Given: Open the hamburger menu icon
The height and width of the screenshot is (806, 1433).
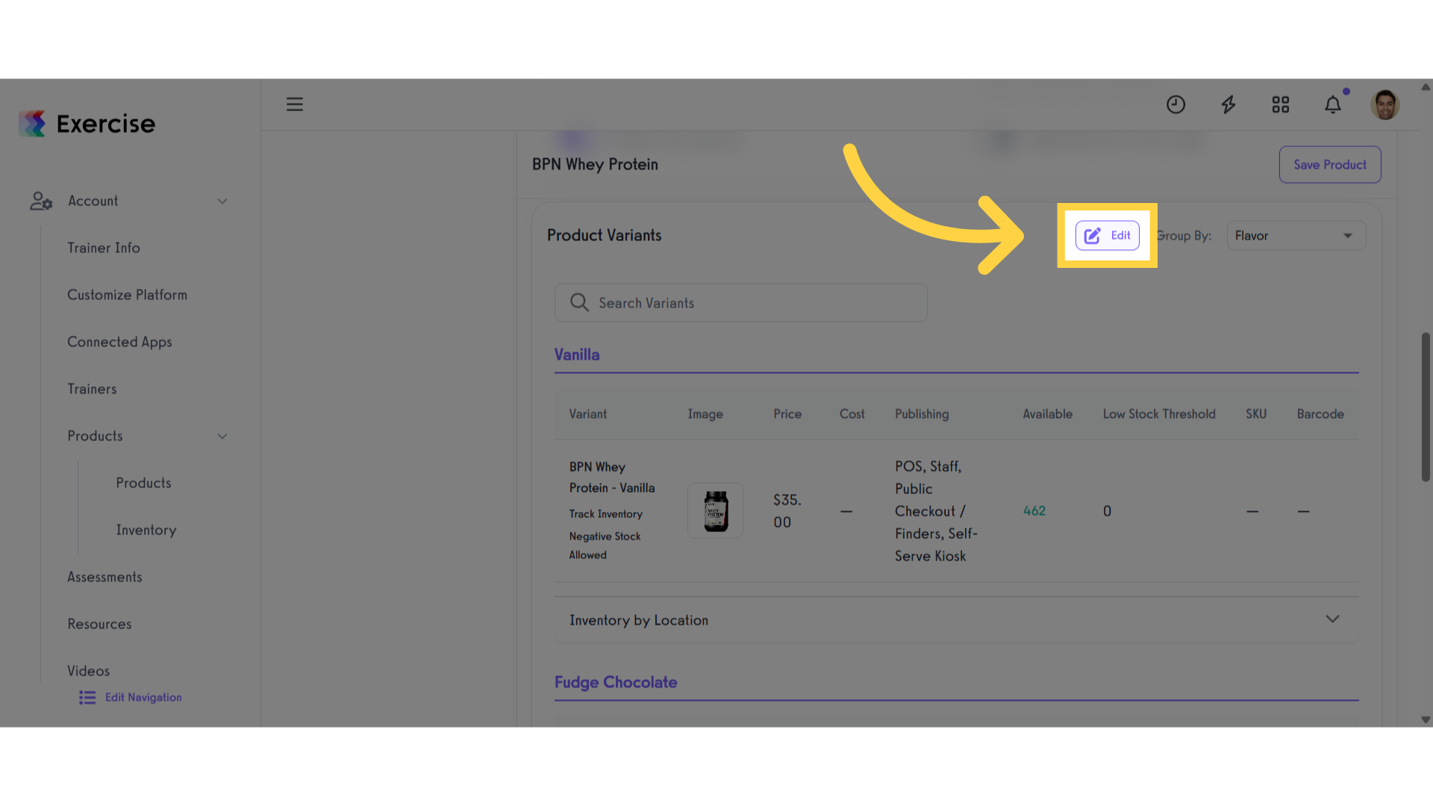Looking at the screenshot, I should point(295,104).
